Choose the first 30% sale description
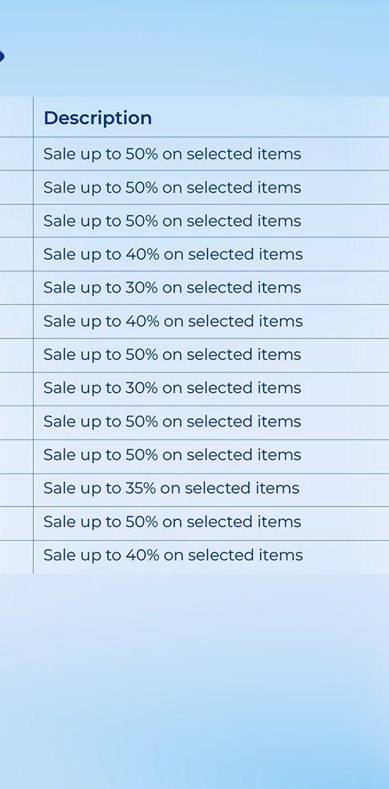 point(172,287)
